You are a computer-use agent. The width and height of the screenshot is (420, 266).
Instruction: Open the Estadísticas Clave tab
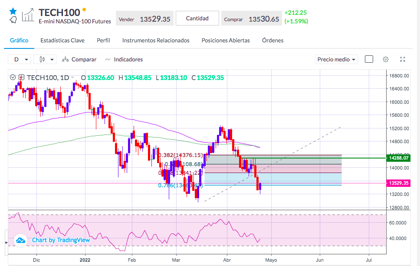click(x=62, y=40)
